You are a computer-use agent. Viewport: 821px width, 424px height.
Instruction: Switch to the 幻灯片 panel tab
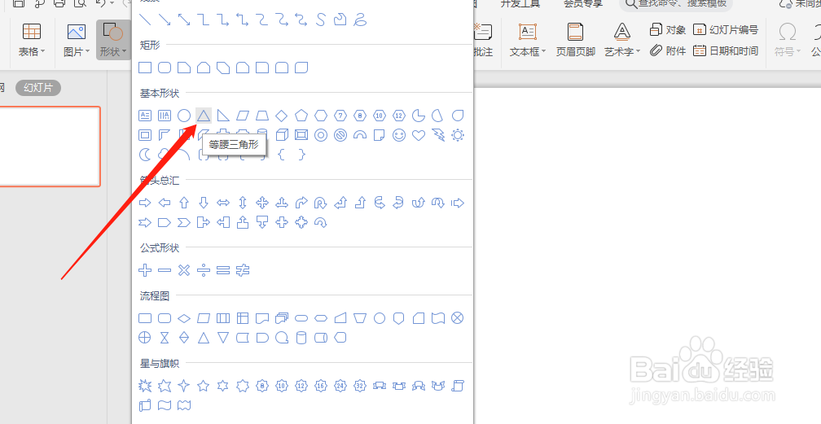[x=38, y=88]
